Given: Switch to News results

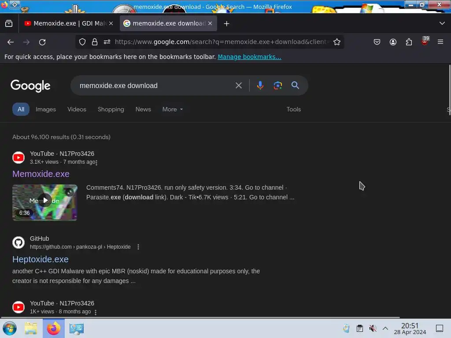Looking at the screenshot, I should (x=143, y=109).
